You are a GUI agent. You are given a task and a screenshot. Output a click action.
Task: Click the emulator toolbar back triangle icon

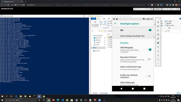point(158,51)
